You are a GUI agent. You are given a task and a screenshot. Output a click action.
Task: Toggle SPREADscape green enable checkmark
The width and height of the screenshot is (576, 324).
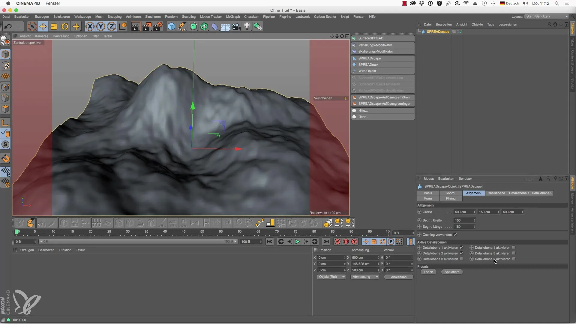click(460, 32)
